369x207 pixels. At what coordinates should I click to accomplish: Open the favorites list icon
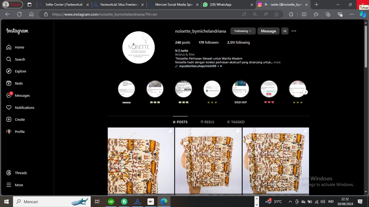(316, 14)
